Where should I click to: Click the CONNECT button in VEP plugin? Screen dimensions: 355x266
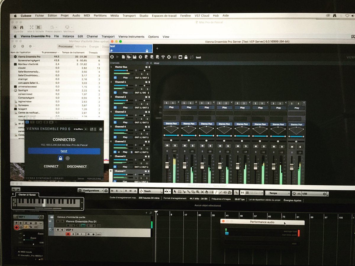51,166
